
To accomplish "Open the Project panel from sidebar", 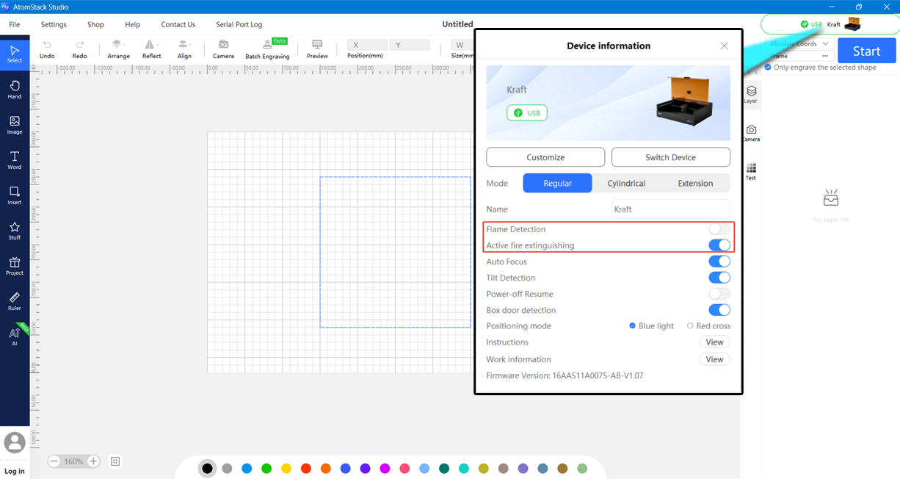I will coord(15,265).
